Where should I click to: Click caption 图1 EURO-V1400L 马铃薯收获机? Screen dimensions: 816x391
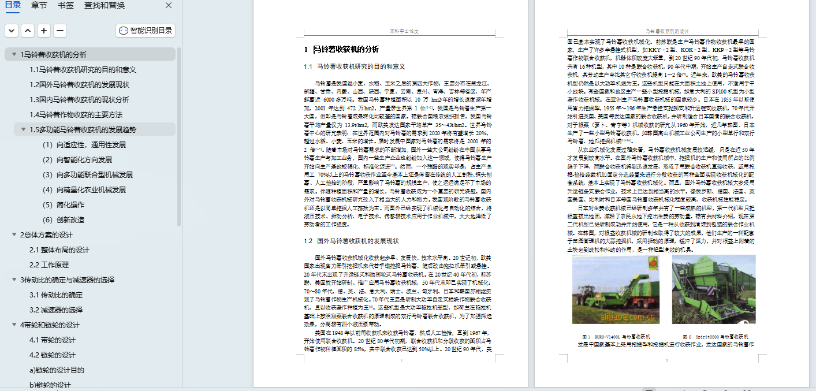616,336
